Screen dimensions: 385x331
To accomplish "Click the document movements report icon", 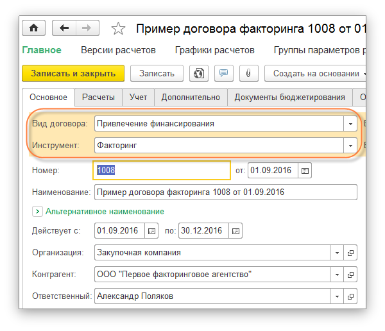I will (200, 73).
